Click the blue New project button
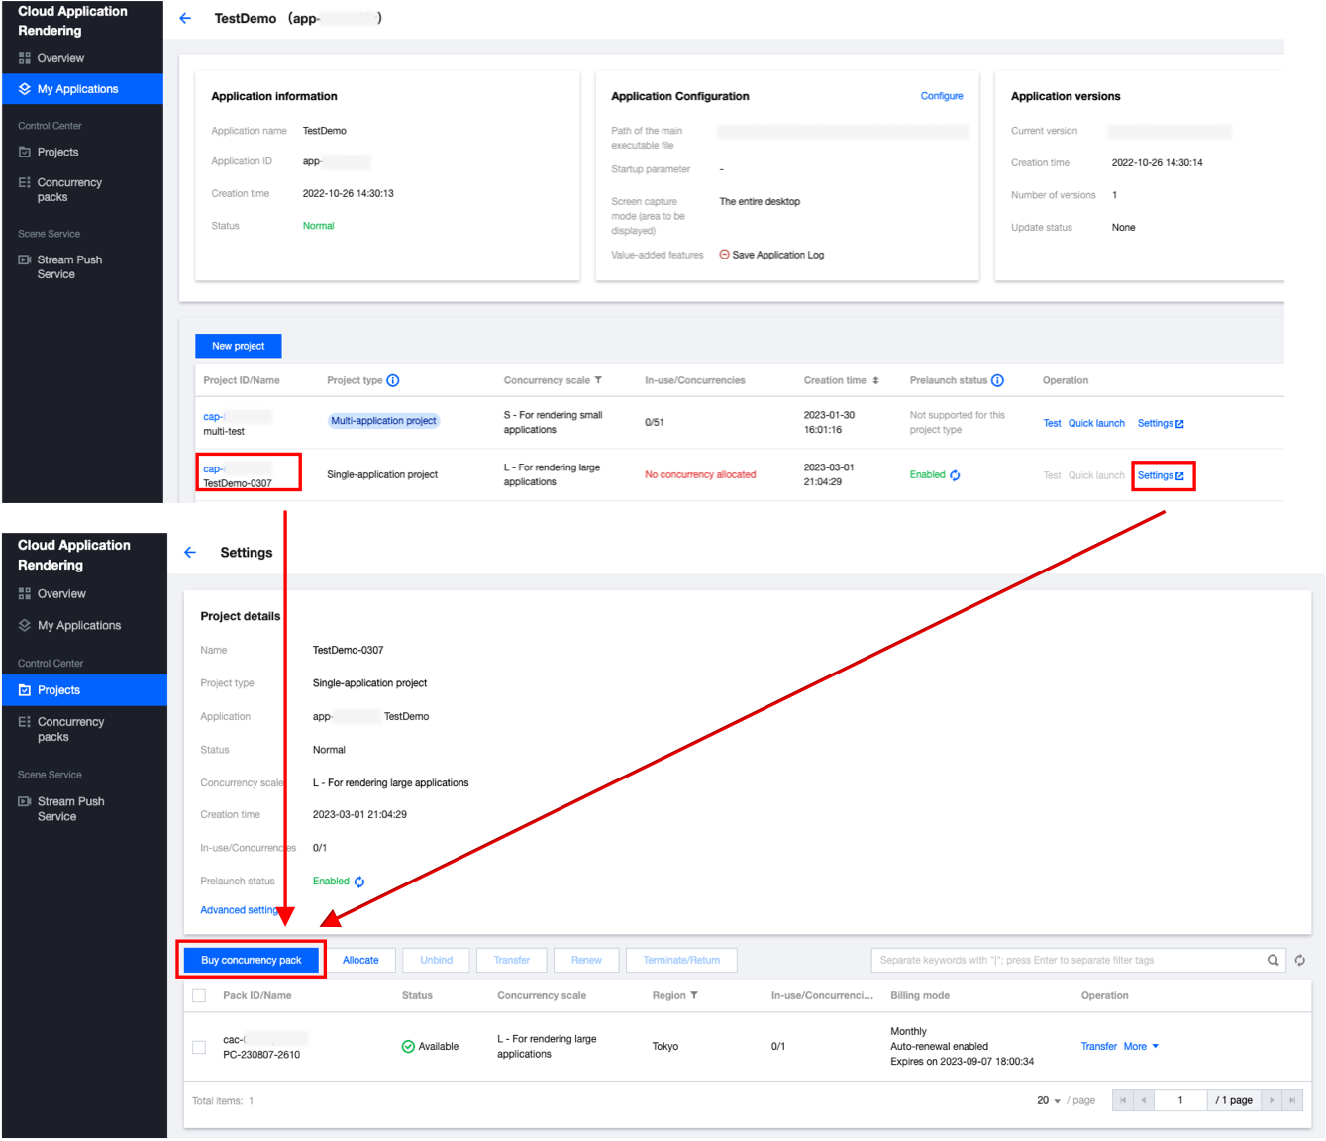This screenshot has height=1141, width=1326. pos(238,346)
